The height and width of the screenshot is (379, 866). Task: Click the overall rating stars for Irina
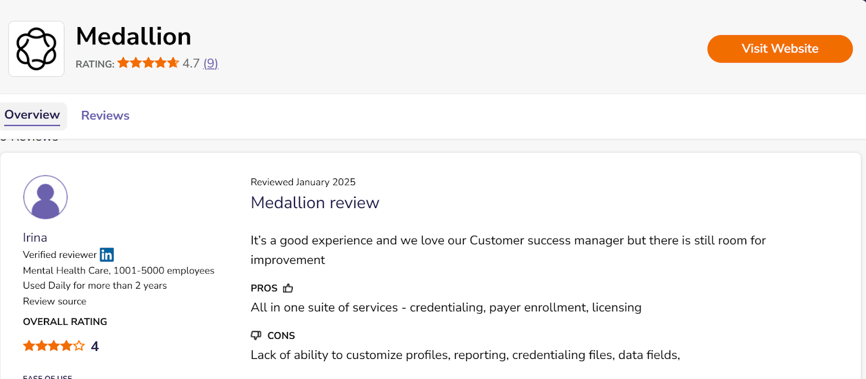pyautogui.click(x=54, y=346)
